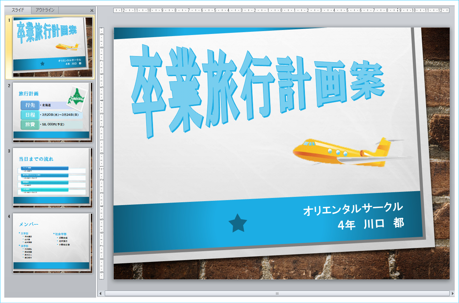
Task: Close the slide thumbnail pane
Action: click(92, 10)
